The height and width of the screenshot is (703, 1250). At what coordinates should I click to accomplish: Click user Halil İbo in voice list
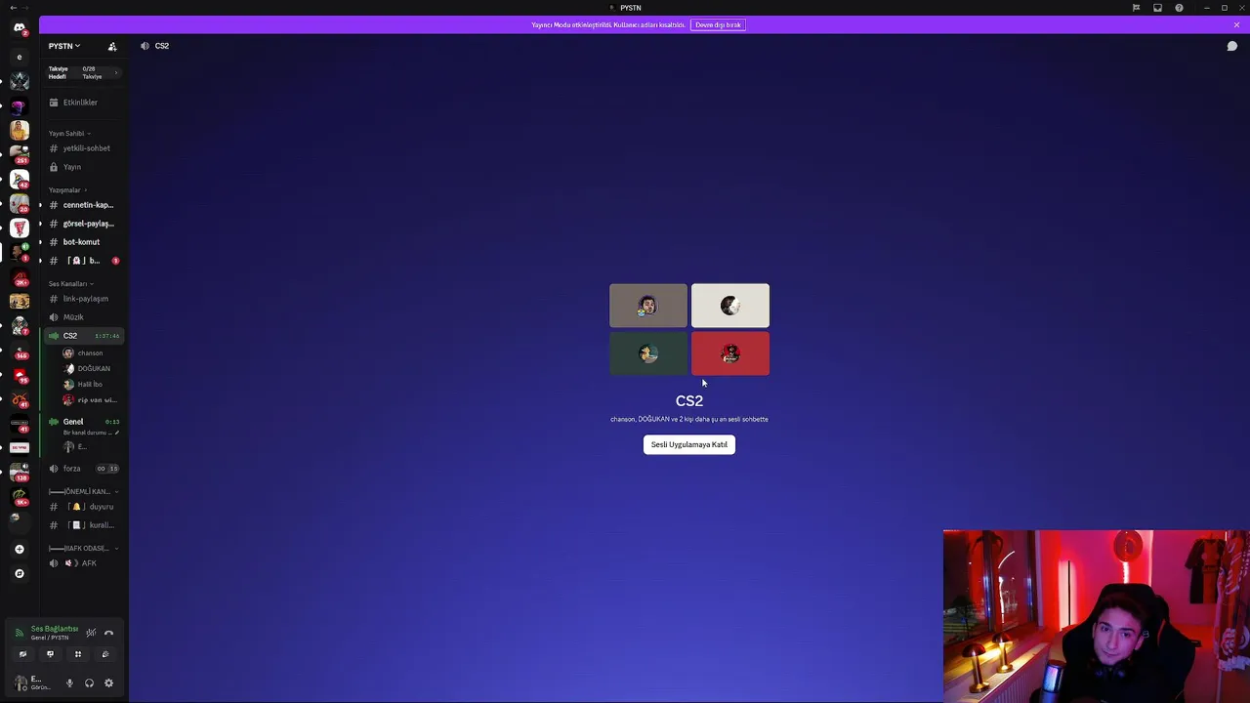tap(90, 385)
